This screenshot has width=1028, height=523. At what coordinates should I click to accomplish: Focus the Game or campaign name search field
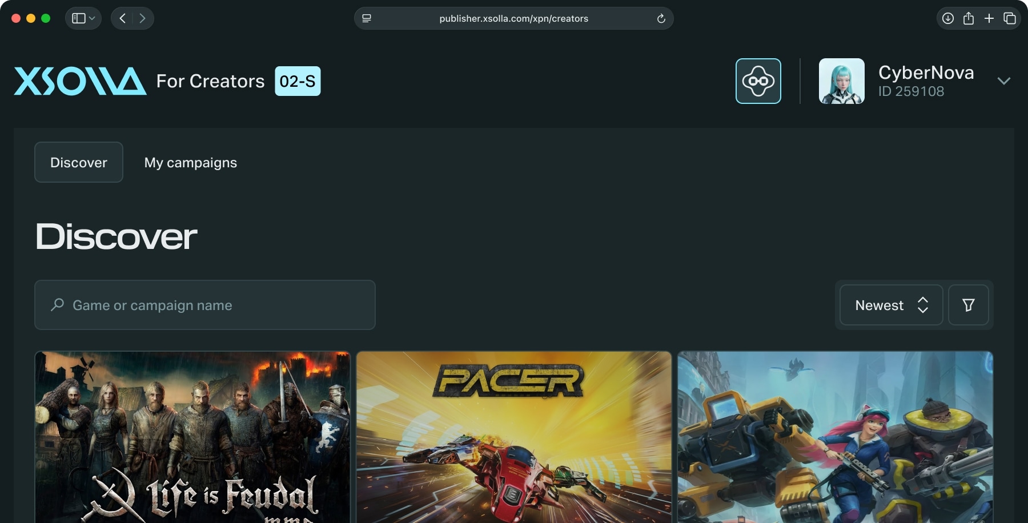pyautogui.click(x=205, y=305)
